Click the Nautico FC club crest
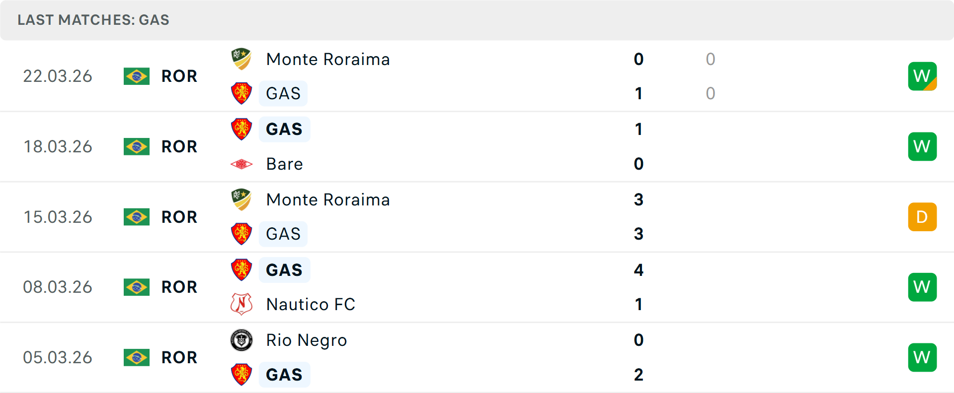 (241, 304)
